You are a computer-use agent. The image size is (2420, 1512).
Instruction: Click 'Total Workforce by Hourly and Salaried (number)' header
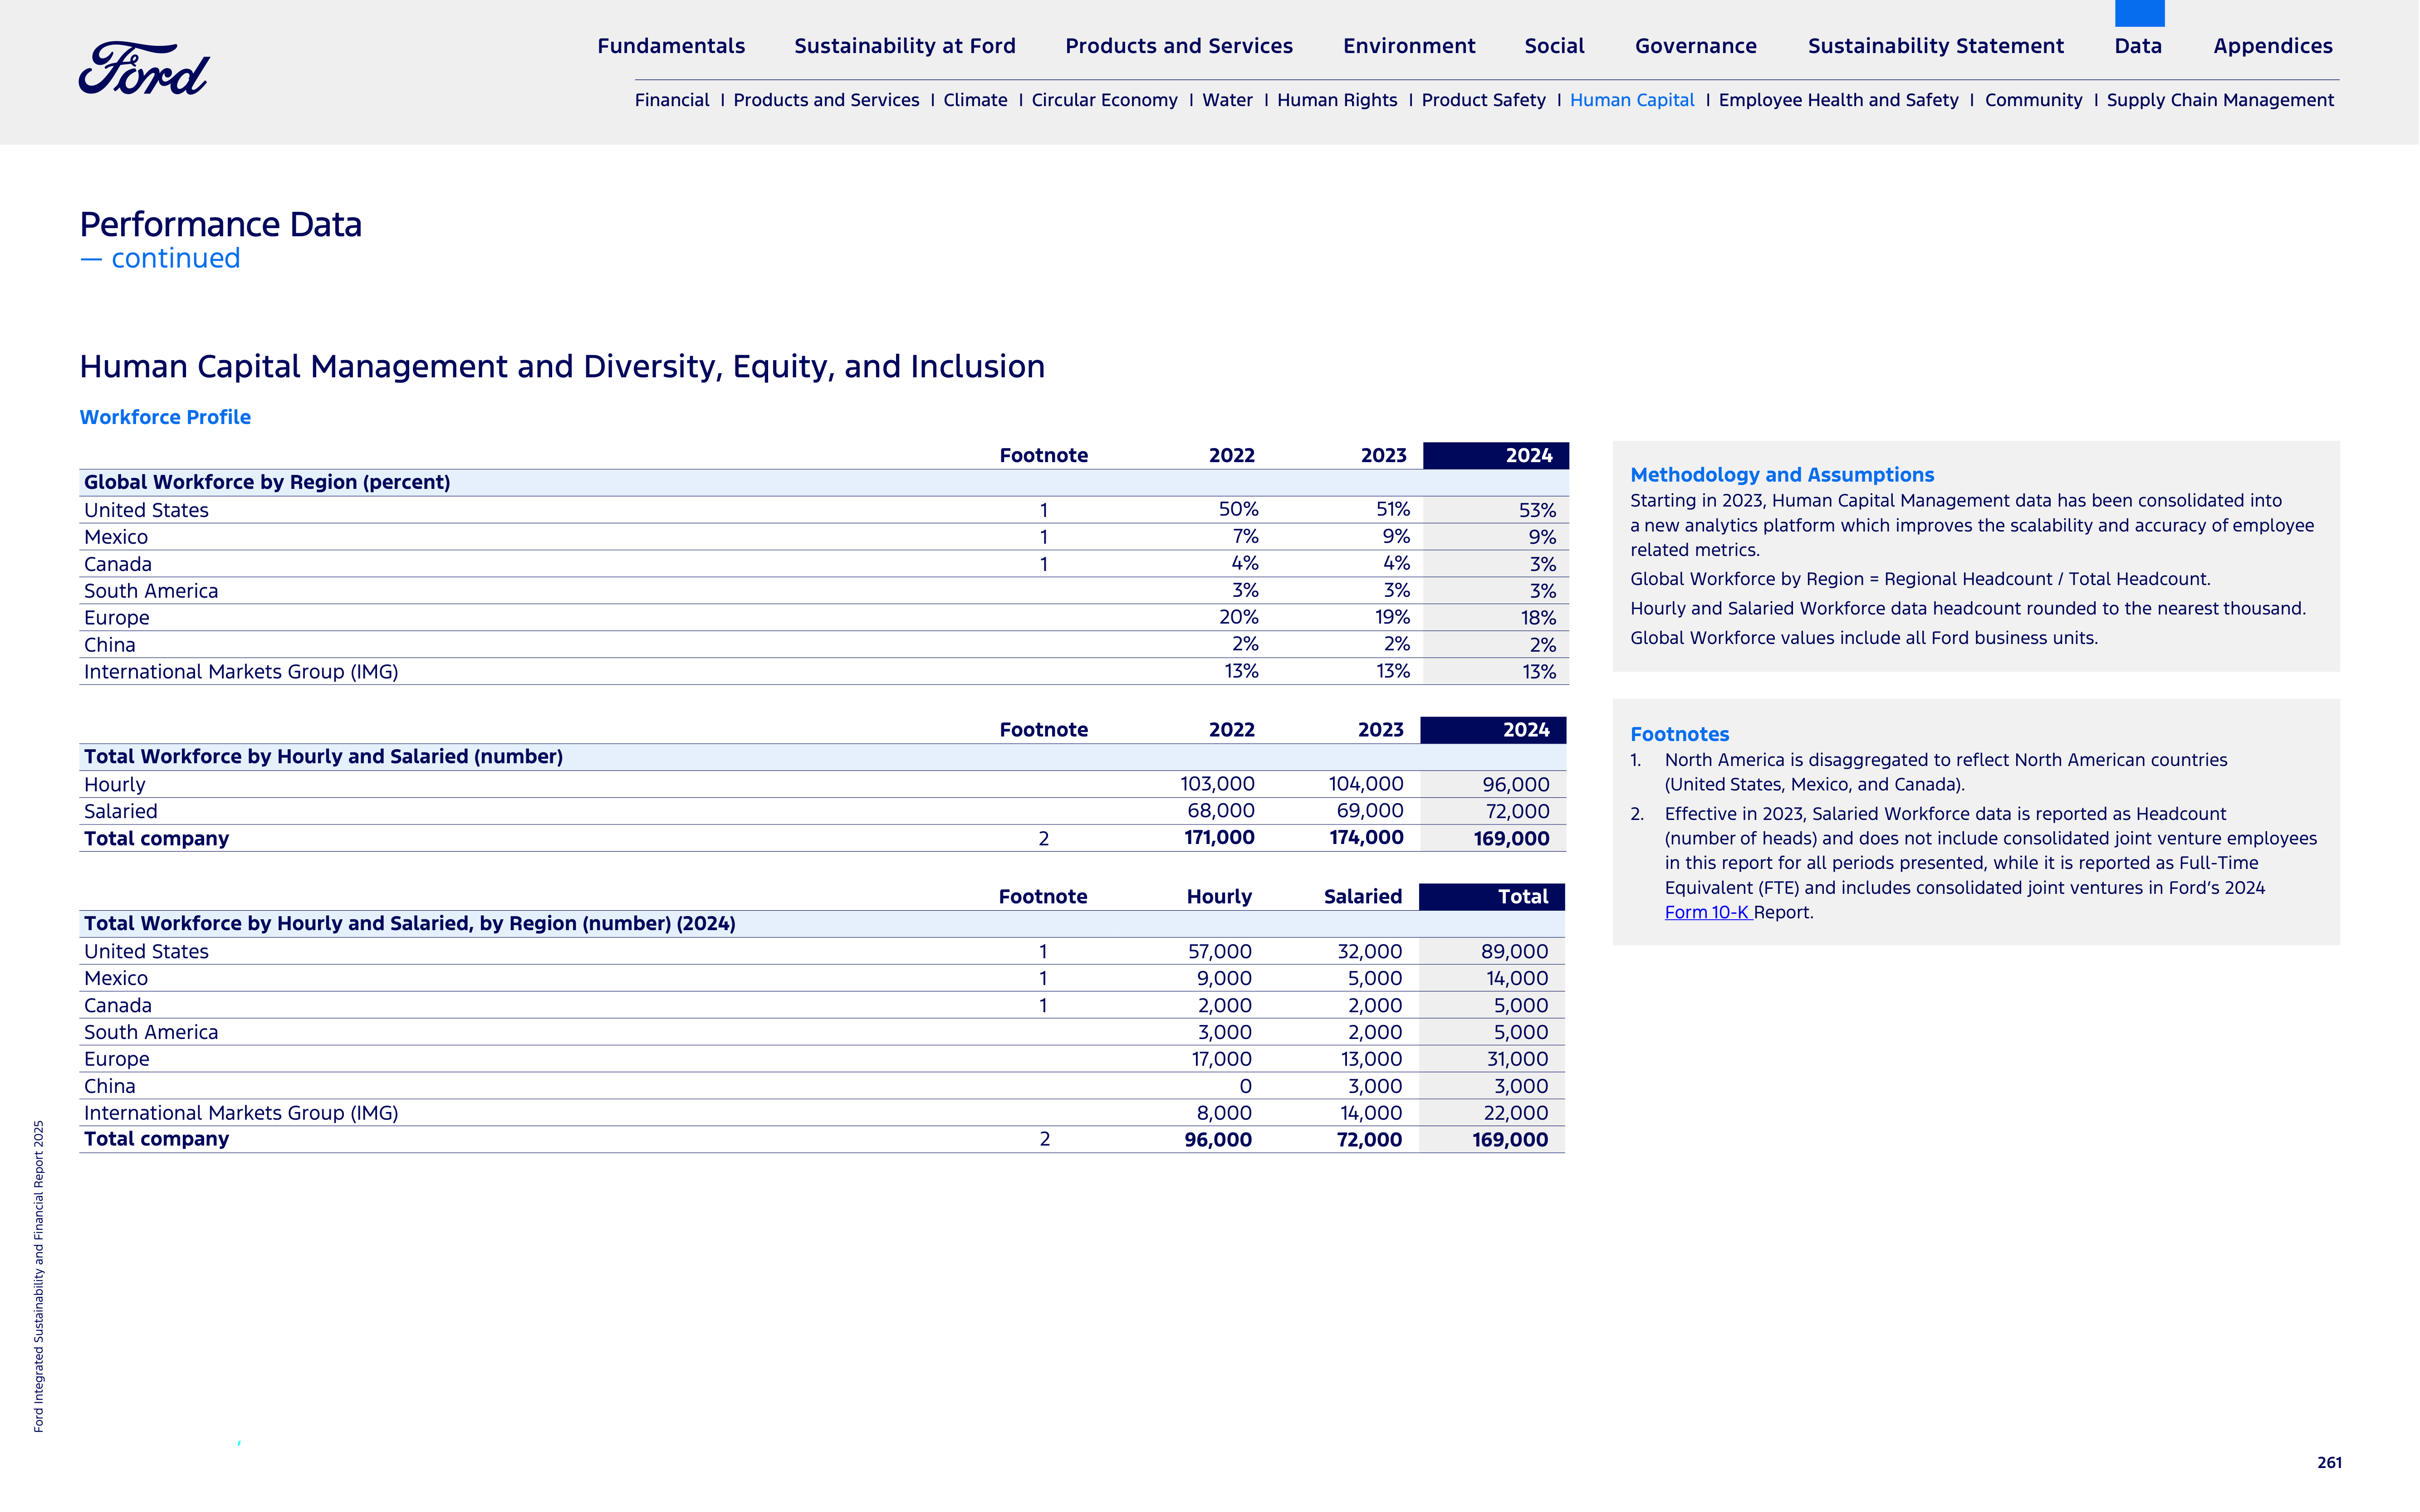823,757
